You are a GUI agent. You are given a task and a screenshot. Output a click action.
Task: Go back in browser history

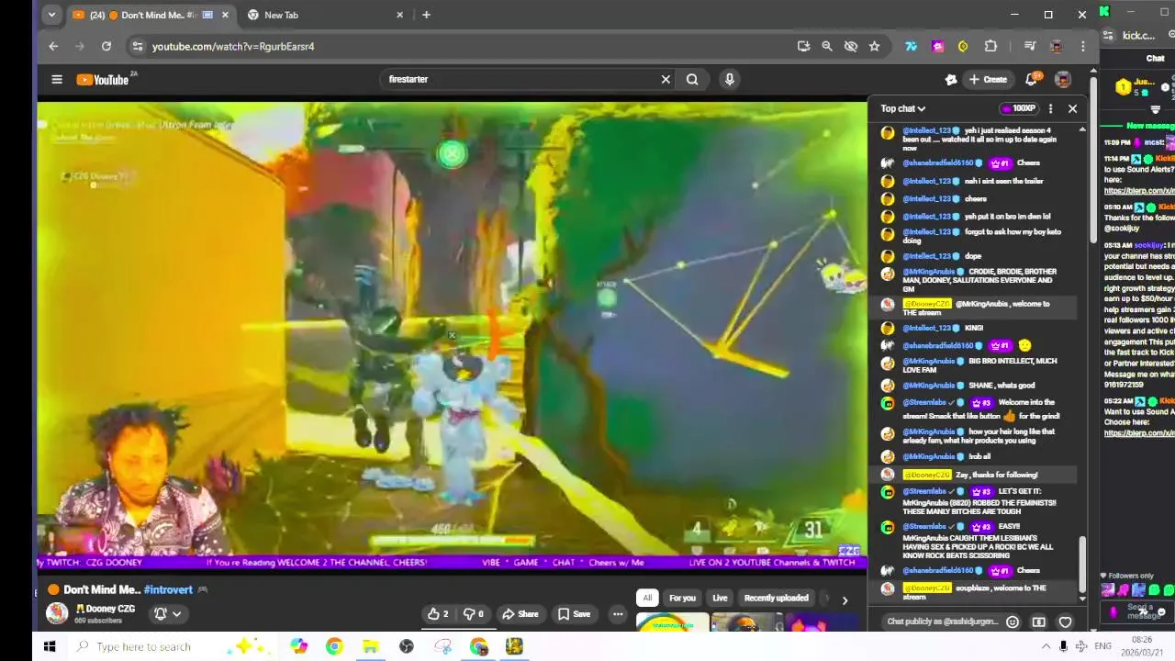click(53, 46)
